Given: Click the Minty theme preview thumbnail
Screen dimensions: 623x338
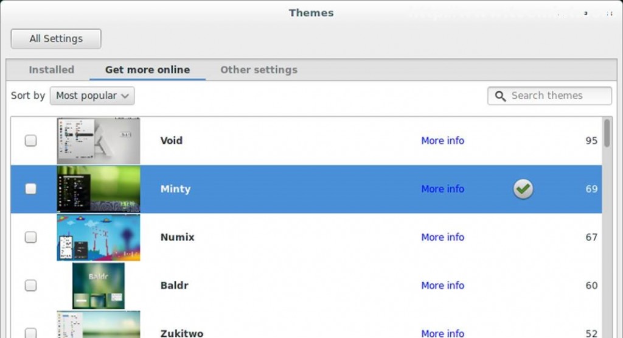Looking at the screenshot, I should click(99, 189).
